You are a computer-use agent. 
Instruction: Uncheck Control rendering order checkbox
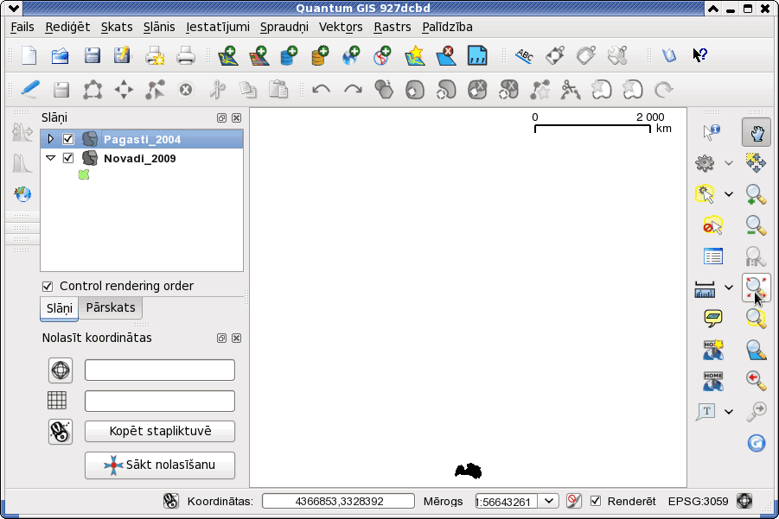48,287
